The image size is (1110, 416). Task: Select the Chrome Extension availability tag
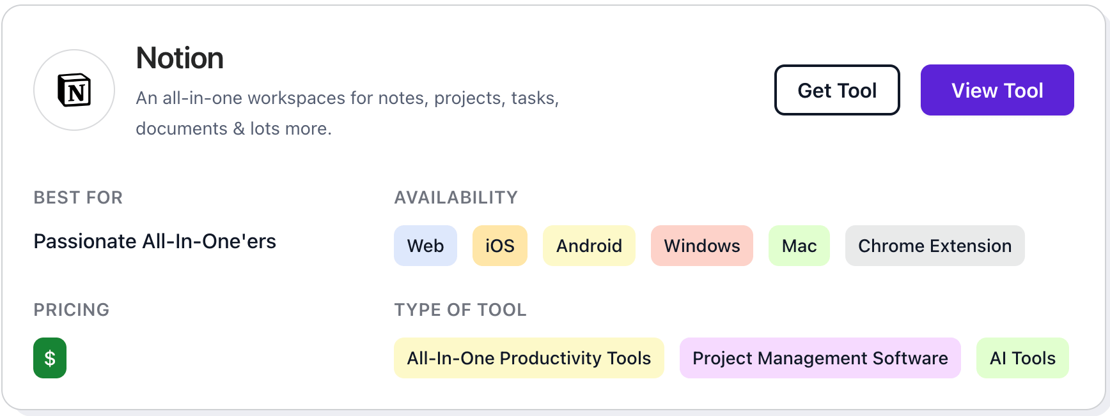coord(935,246)
